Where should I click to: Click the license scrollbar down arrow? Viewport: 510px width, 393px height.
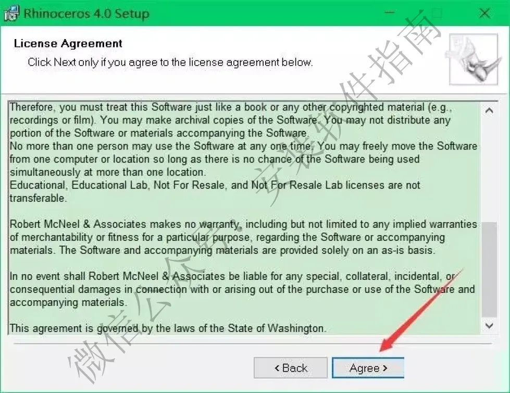coord(489,326)
